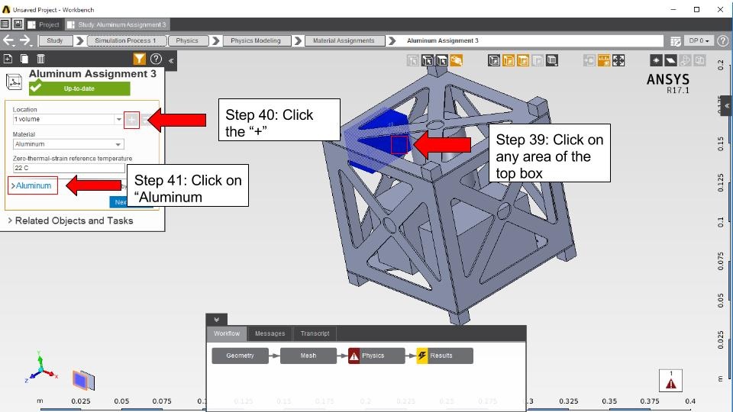Save the project with the disk icon
The image size is (733, 412).
tap(18, 24)
